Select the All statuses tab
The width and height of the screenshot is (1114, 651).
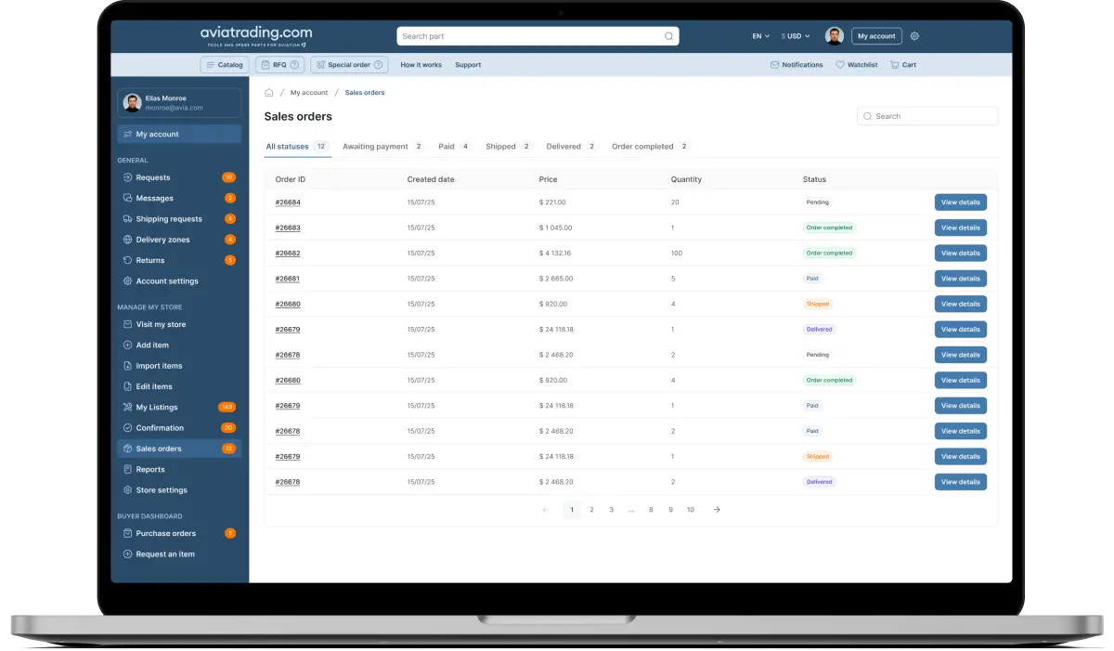tap(297, 147)
